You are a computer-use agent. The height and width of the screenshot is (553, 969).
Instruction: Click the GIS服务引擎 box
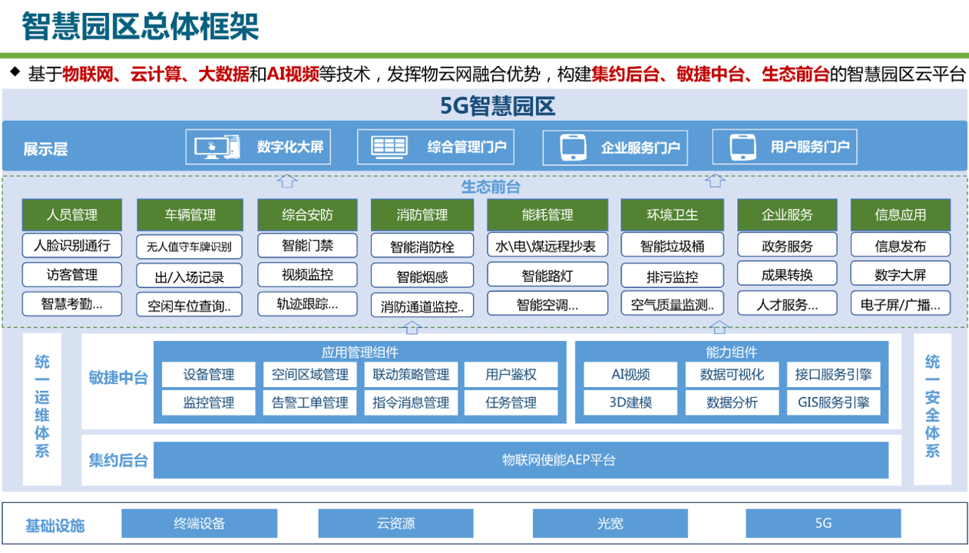tap(832, 402)
